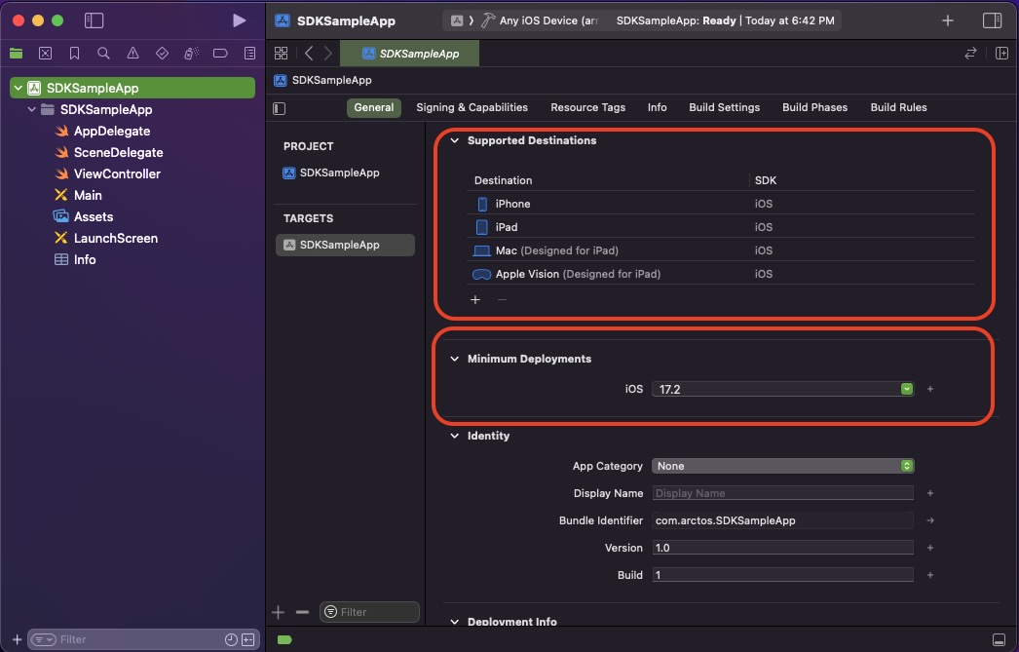Toggle the navigator sidebar button
Viewport: 1019px width, 652px height.
coord(94,20)
